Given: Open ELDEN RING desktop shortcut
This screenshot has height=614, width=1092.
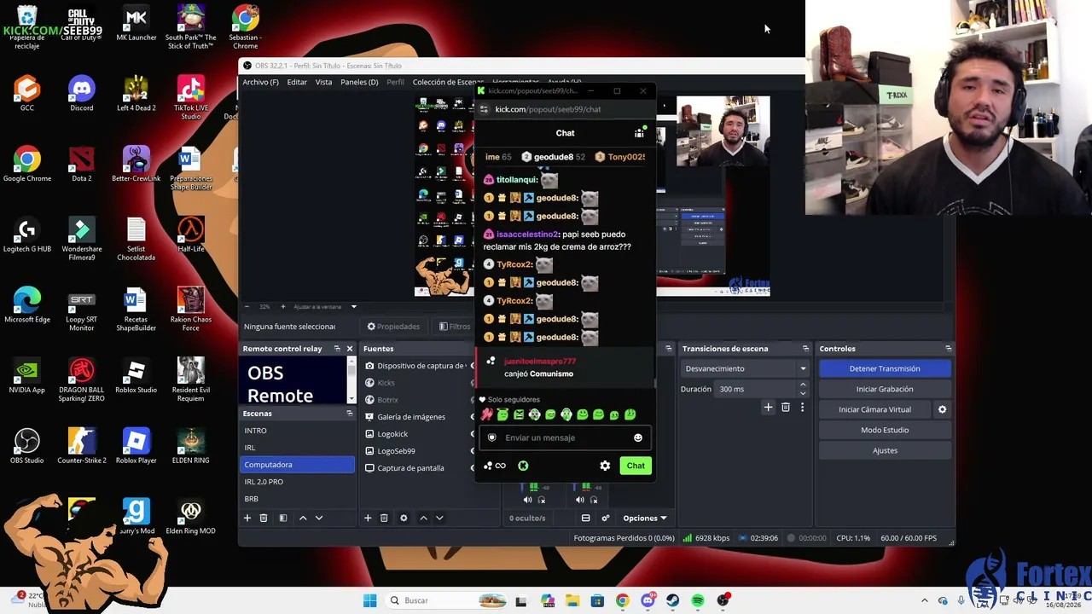Looking at the screenshot, I should point(190,446).
